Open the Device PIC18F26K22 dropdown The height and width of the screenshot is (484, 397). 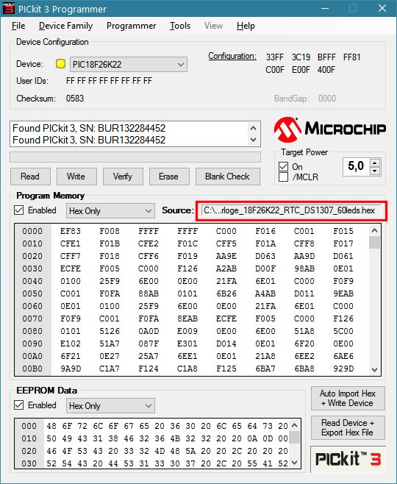129,65
